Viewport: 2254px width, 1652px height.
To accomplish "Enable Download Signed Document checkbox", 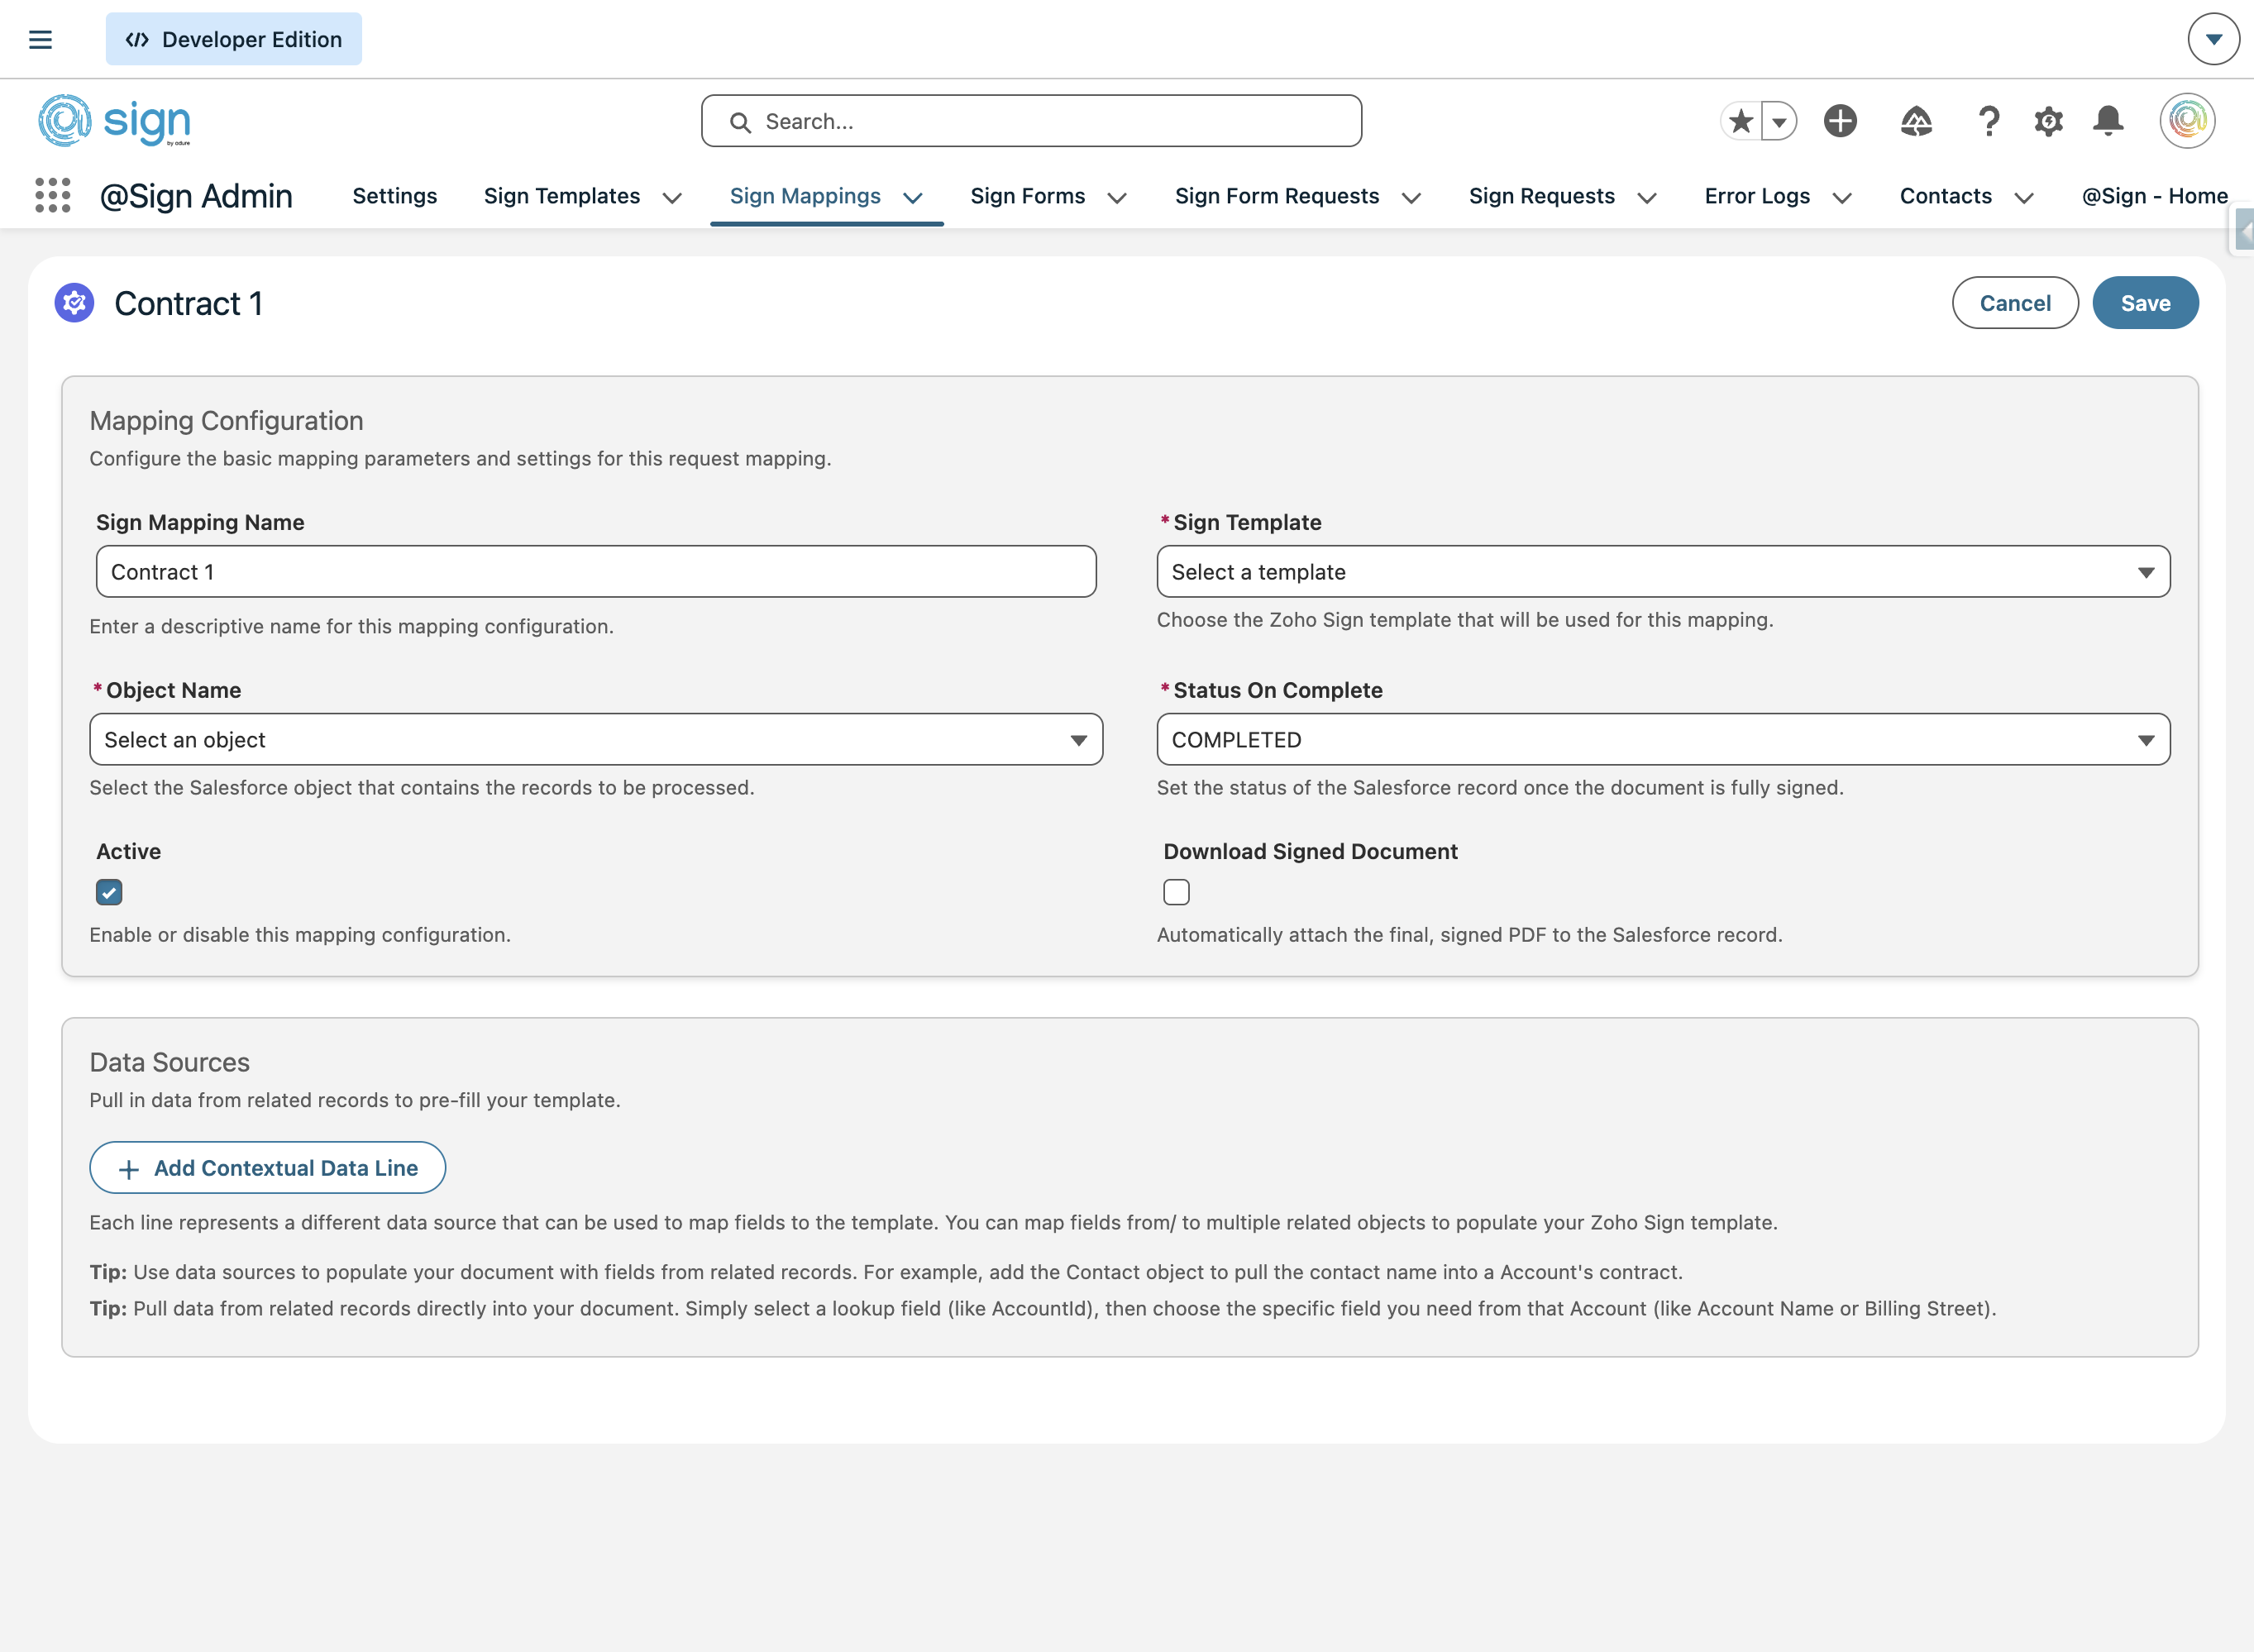I will 1176,892.
